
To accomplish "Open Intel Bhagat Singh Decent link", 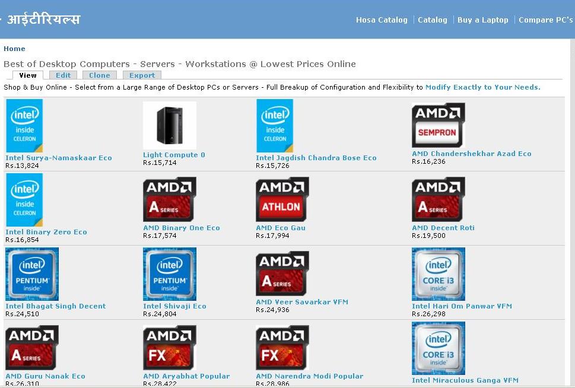I will coord(55,306).
